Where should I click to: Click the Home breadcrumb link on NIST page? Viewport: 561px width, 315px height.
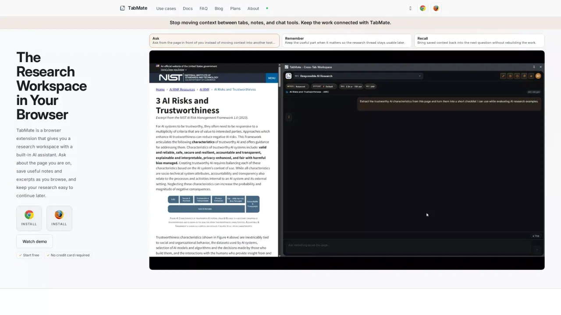(160, 90)
